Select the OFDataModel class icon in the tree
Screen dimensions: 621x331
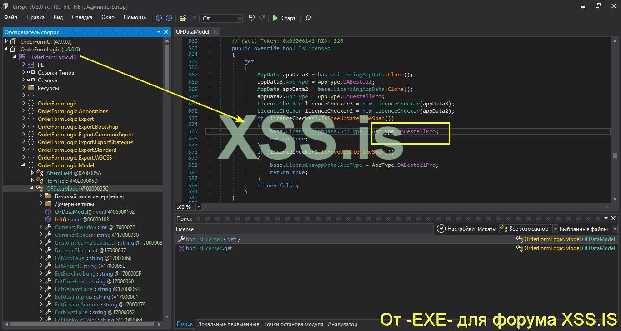click(x=40, y=188)
